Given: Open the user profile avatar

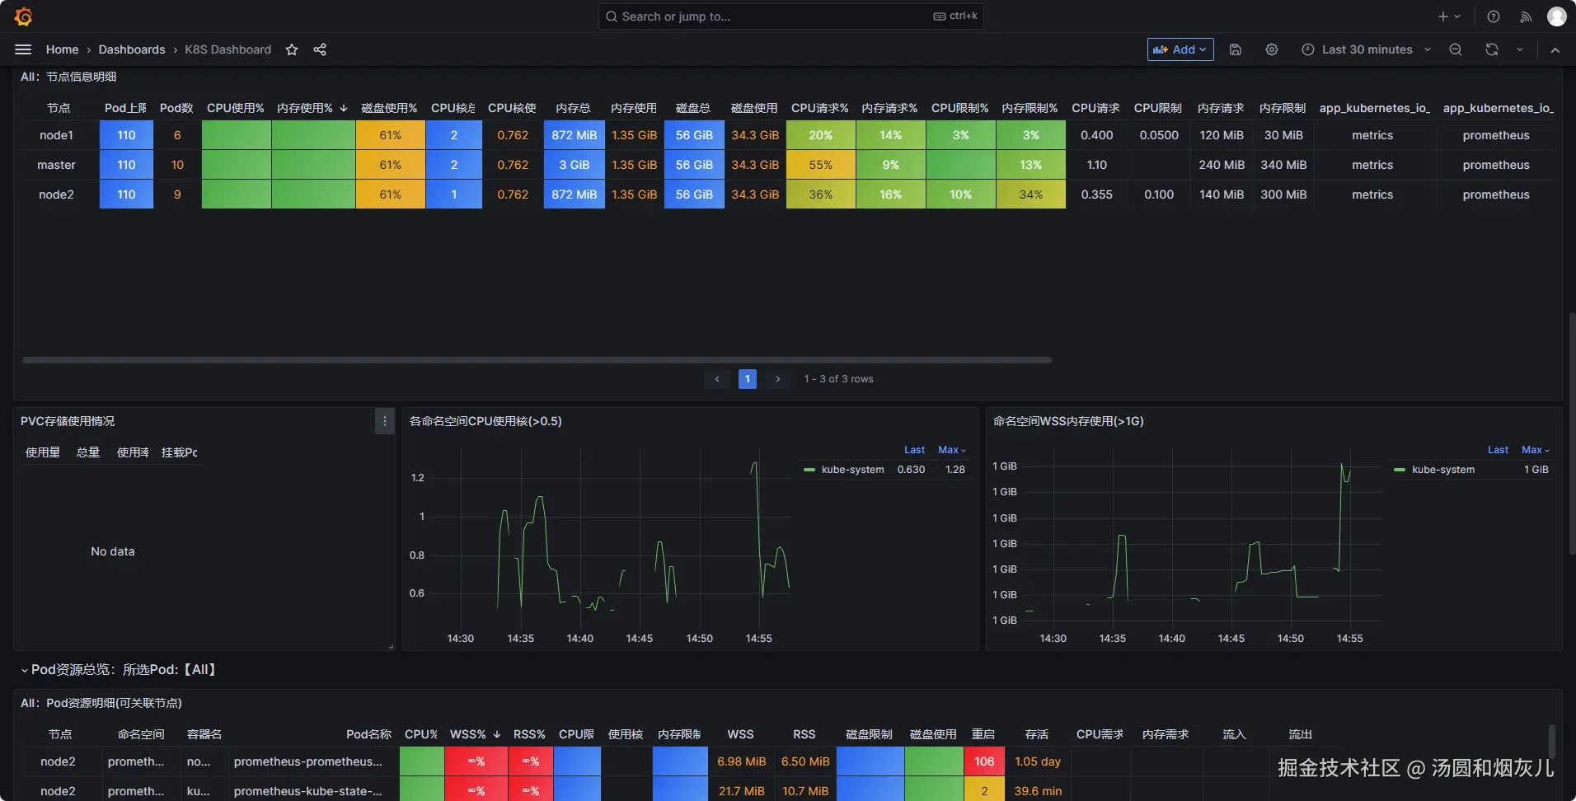Looking at the screenshot, I should pos(1557,16).
